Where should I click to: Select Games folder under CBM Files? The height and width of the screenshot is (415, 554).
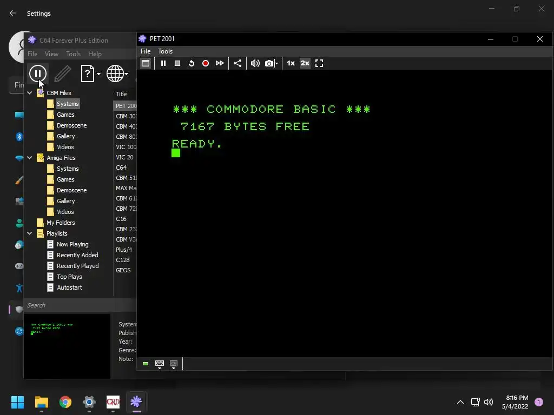(65, 115)
